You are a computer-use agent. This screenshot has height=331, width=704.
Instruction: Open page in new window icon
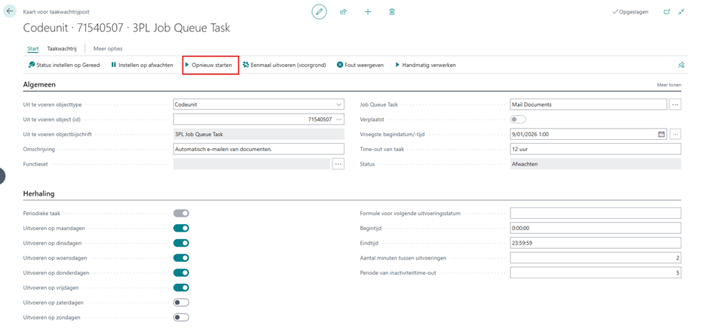coord(666,12)
